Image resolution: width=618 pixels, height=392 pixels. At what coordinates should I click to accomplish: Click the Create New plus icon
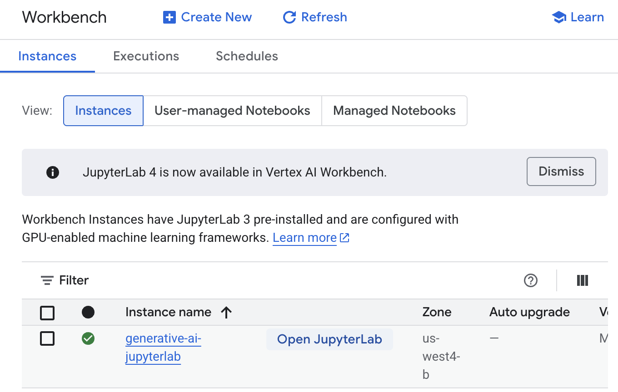click(x=169, y=18)
